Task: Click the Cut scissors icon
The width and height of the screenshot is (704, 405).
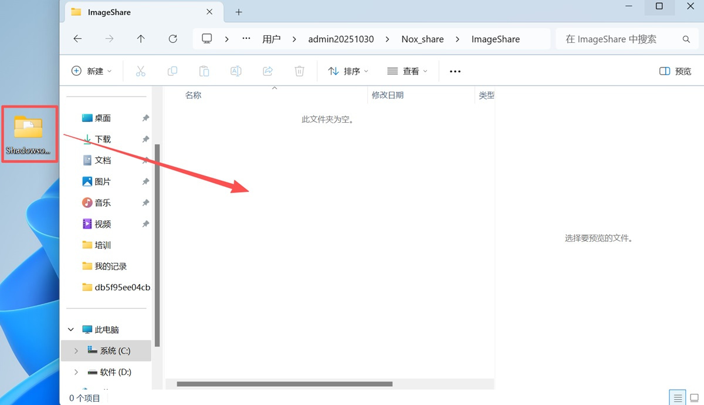Action: (x=140, y=71)
